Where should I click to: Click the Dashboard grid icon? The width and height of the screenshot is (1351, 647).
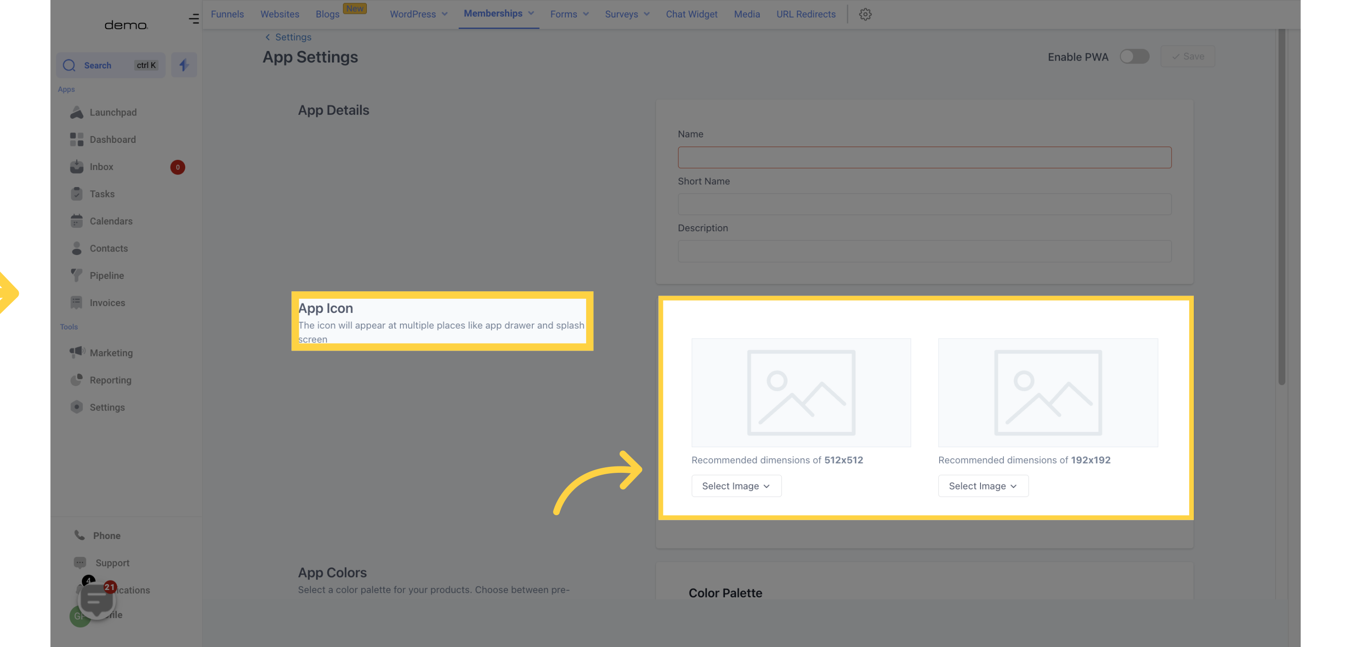77,140
